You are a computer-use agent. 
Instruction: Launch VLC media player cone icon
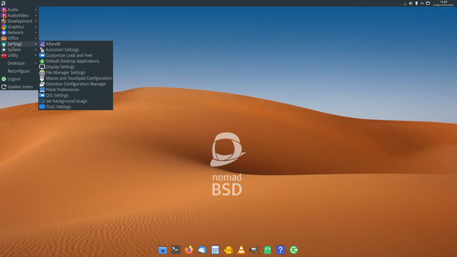[242, 250]
